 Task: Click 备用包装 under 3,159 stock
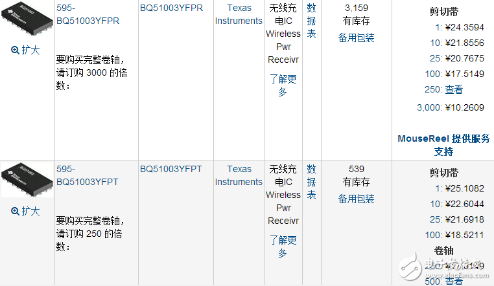pyautogui.click(x=356, y=38)
